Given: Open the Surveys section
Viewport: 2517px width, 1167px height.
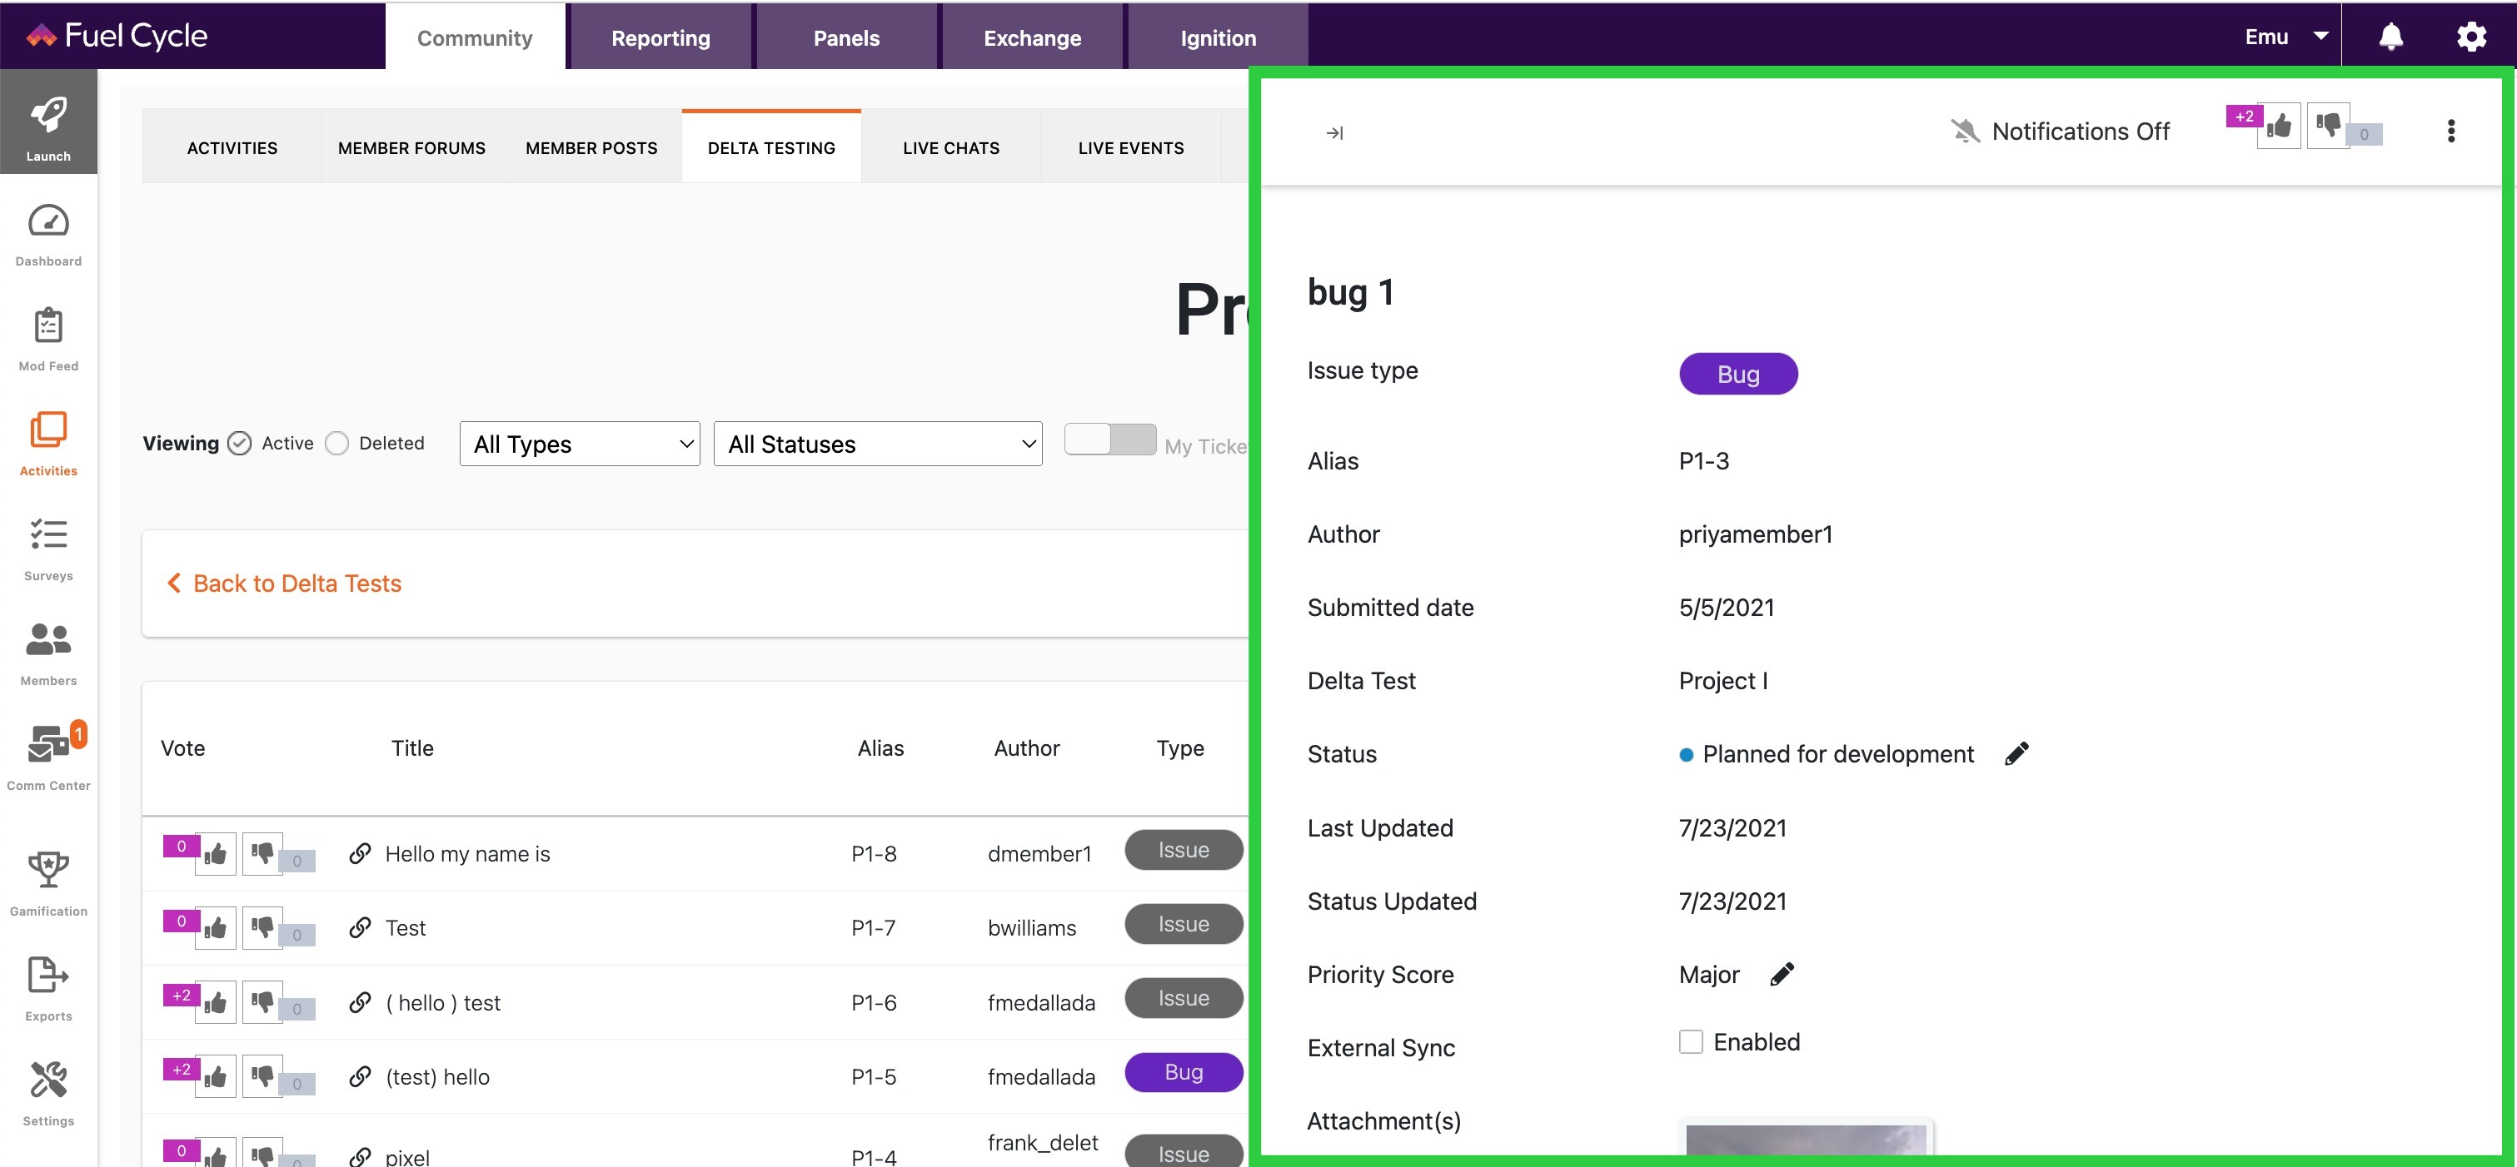Looking at the screenshot, I should (x=47, y=547).
